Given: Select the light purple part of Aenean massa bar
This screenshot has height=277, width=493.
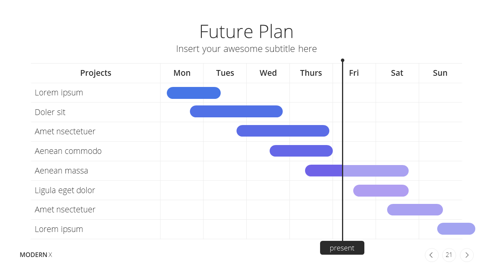Looking at the screenshot, I should click(376, 170).
